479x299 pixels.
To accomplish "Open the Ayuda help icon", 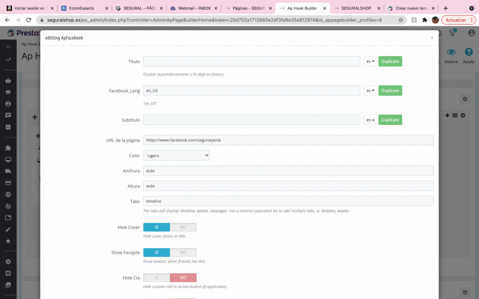I will pyautogui.click(x=468, y=52).
